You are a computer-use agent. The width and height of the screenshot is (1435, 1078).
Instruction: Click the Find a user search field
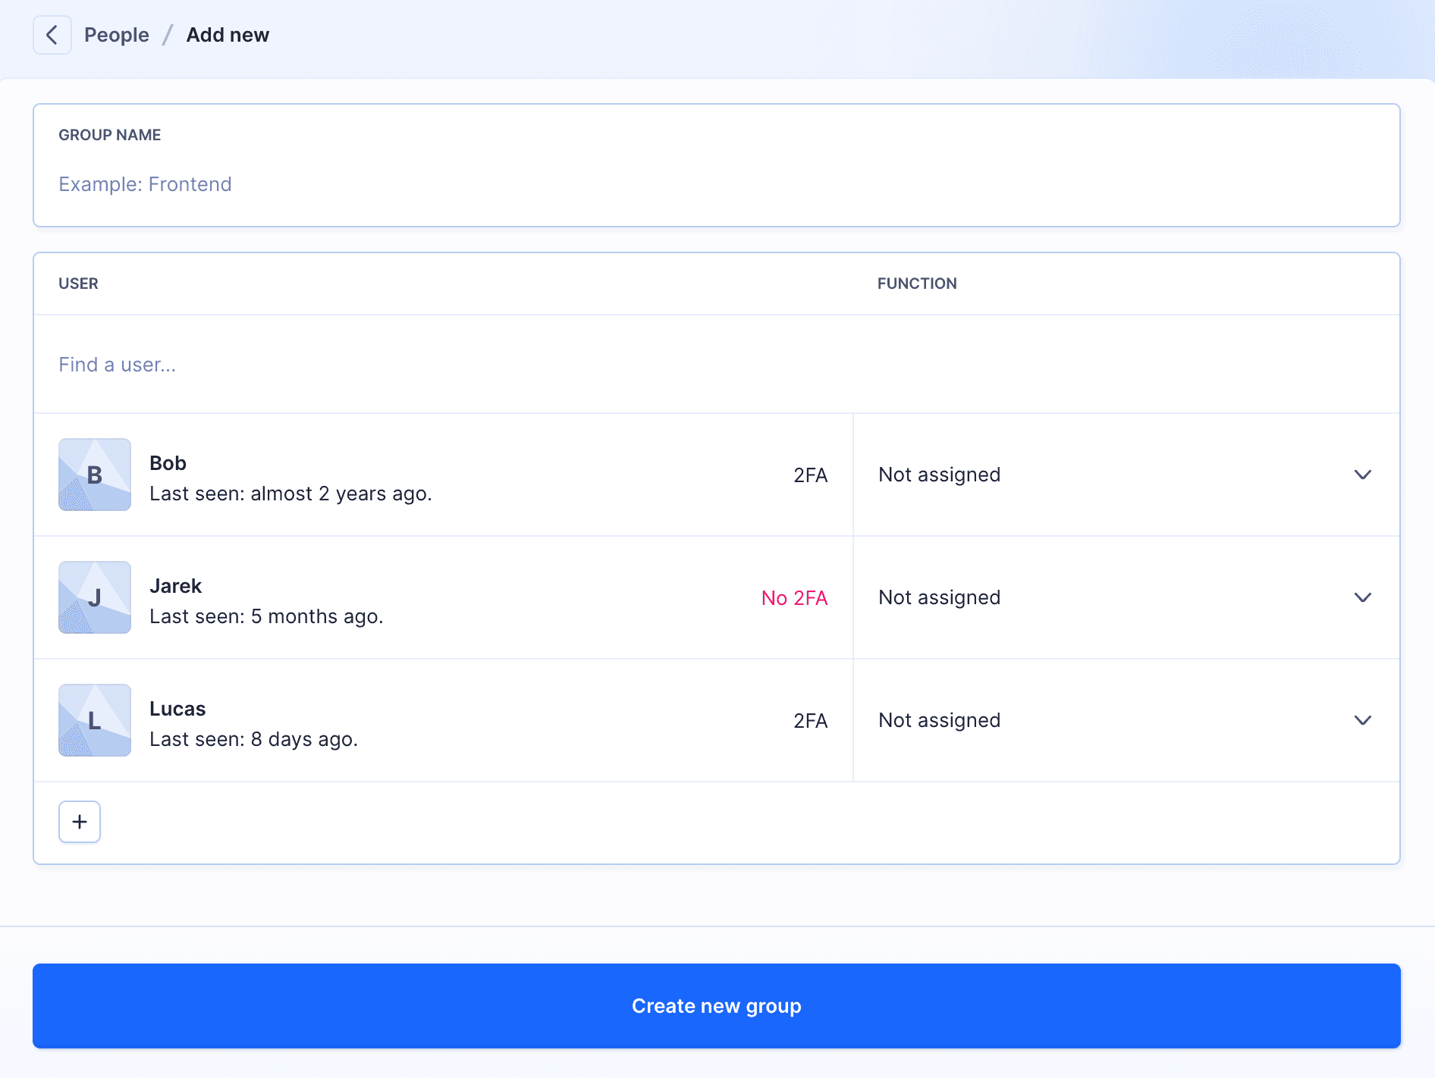point(716,365)
